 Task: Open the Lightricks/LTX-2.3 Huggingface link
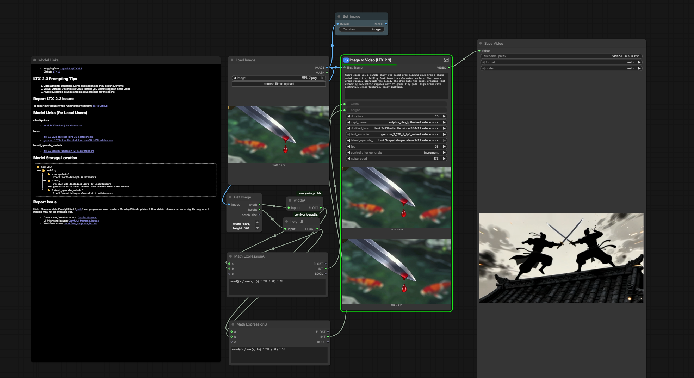coord(71,69)
